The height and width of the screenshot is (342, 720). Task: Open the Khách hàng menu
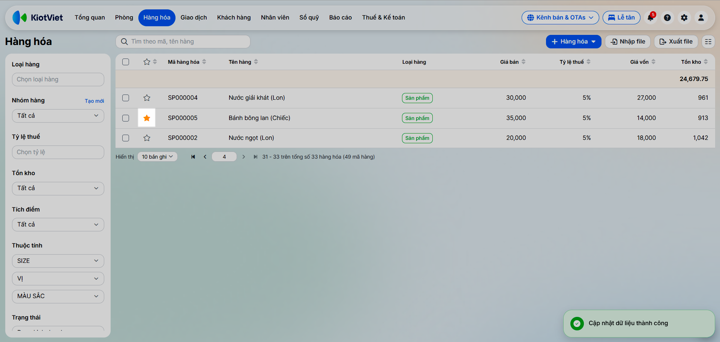234,18
